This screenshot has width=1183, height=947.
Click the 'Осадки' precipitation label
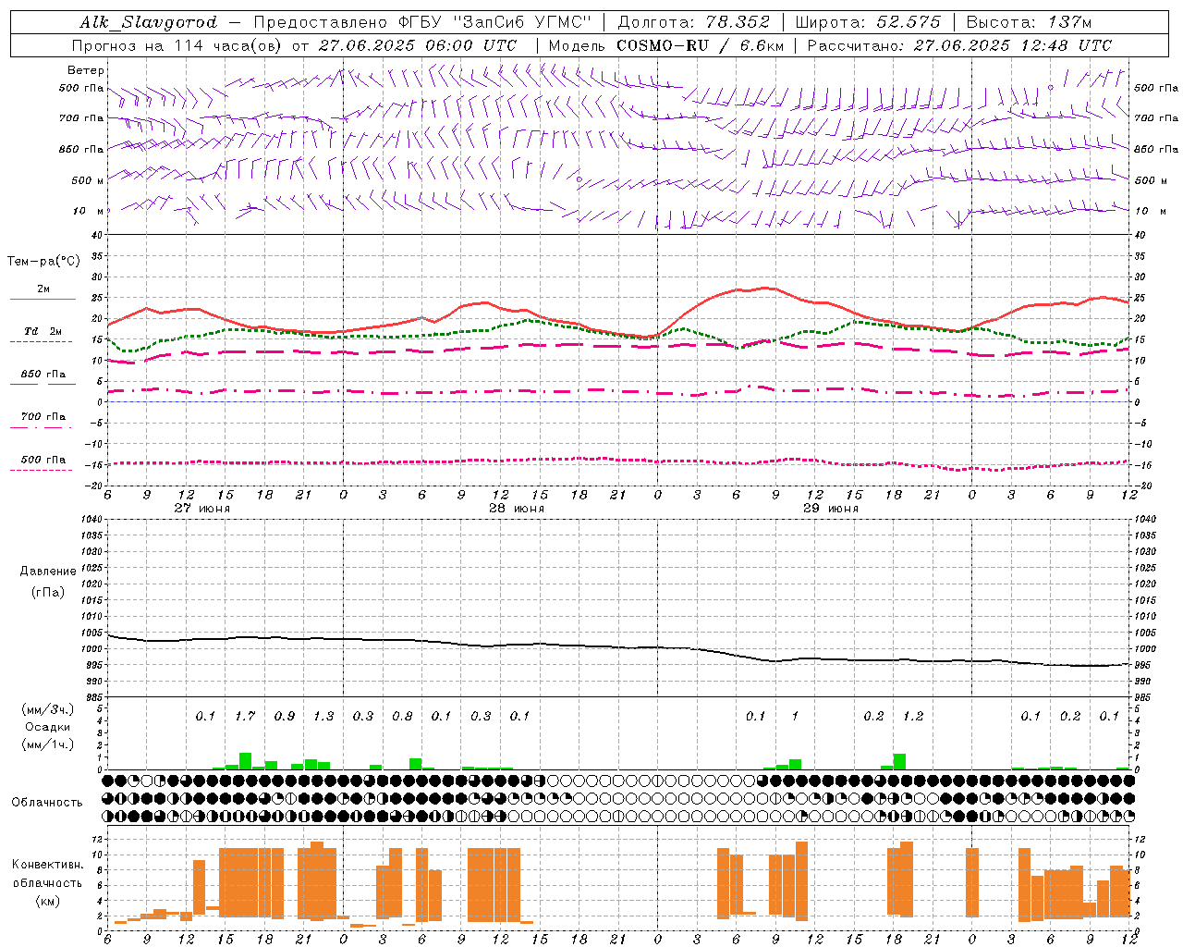pyautogui.click(x=48, y=727)
